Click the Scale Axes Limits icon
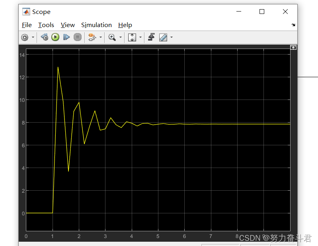This screenshot has width=318, height=246. click(x=132, y=37)
